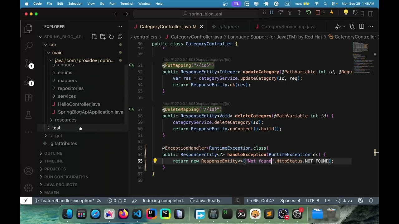
Task: Open the Testing flask view
Action: pos(29,115)
